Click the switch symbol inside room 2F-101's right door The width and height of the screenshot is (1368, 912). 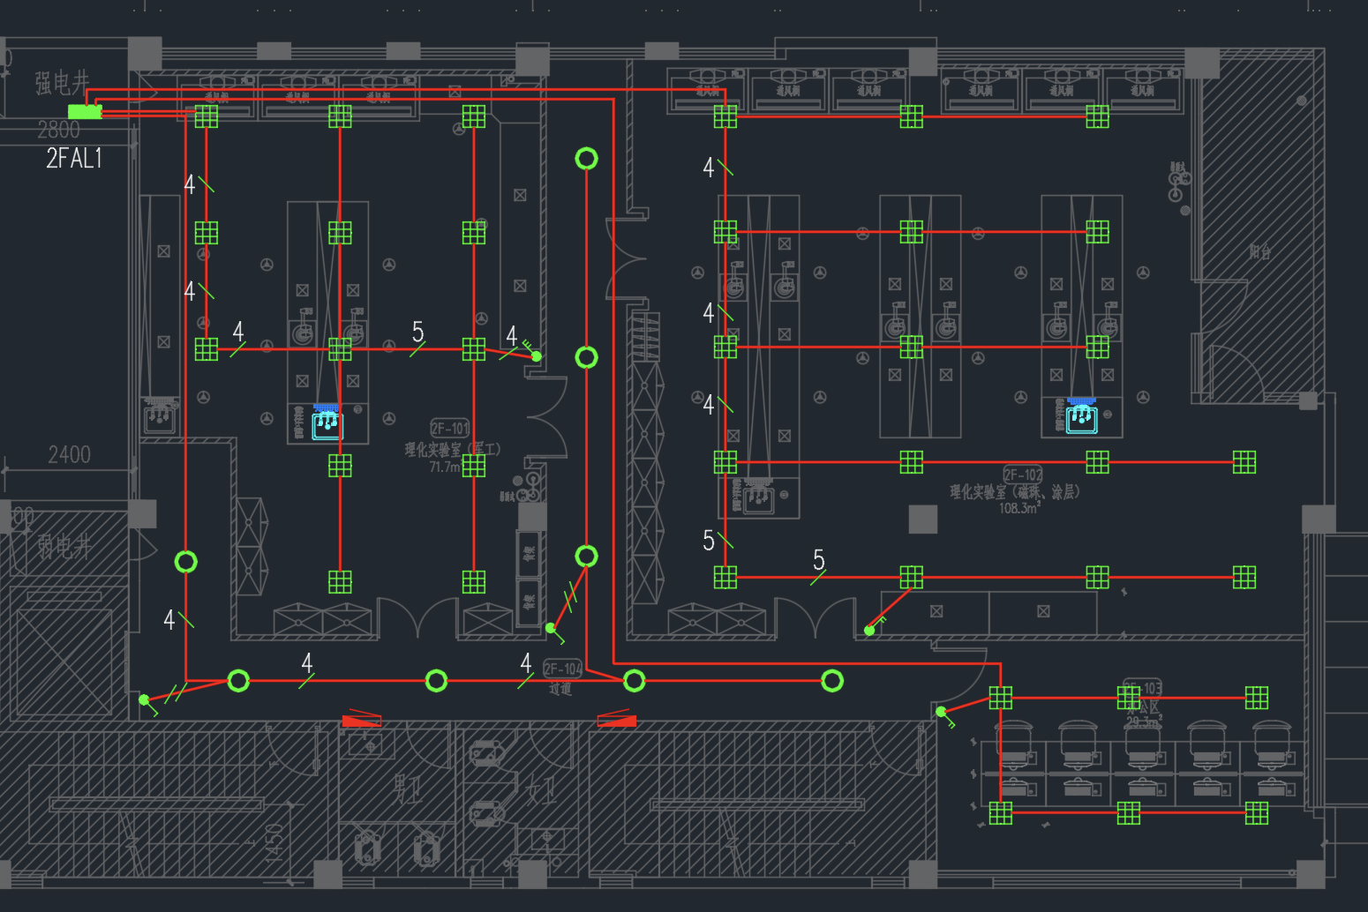click(x=536, y=355)
